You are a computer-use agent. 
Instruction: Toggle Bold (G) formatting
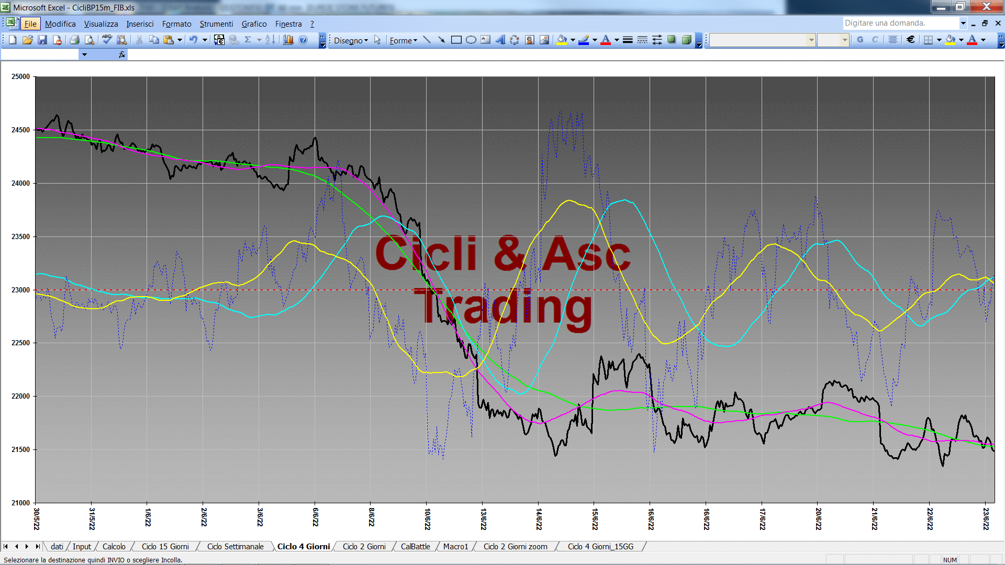coord(860,40)
